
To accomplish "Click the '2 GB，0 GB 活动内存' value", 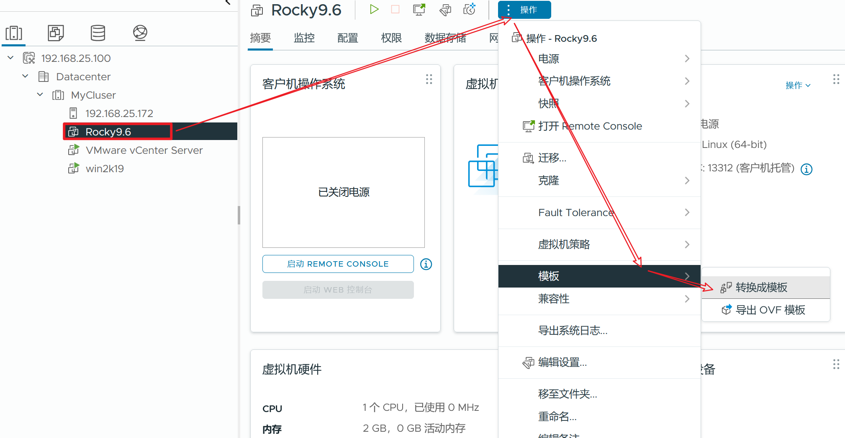I will click(x=414, y=428).
